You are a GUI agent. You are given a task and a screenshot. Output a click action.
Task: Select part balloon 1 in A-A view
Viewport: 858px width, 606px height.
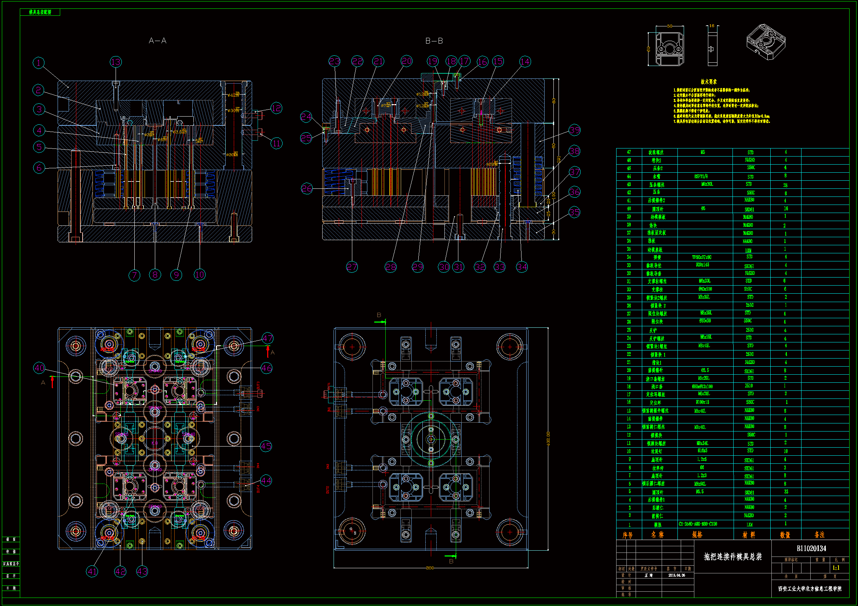point(39,63)
